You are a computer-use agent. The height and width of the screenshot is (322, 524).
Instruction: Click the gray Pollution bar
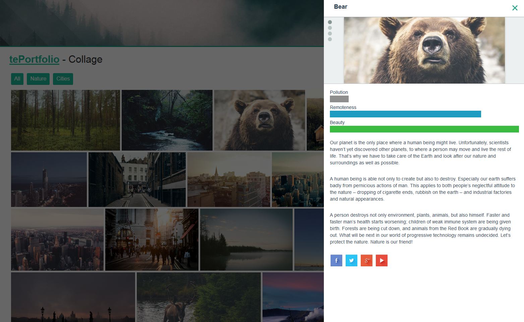point(339,99)
